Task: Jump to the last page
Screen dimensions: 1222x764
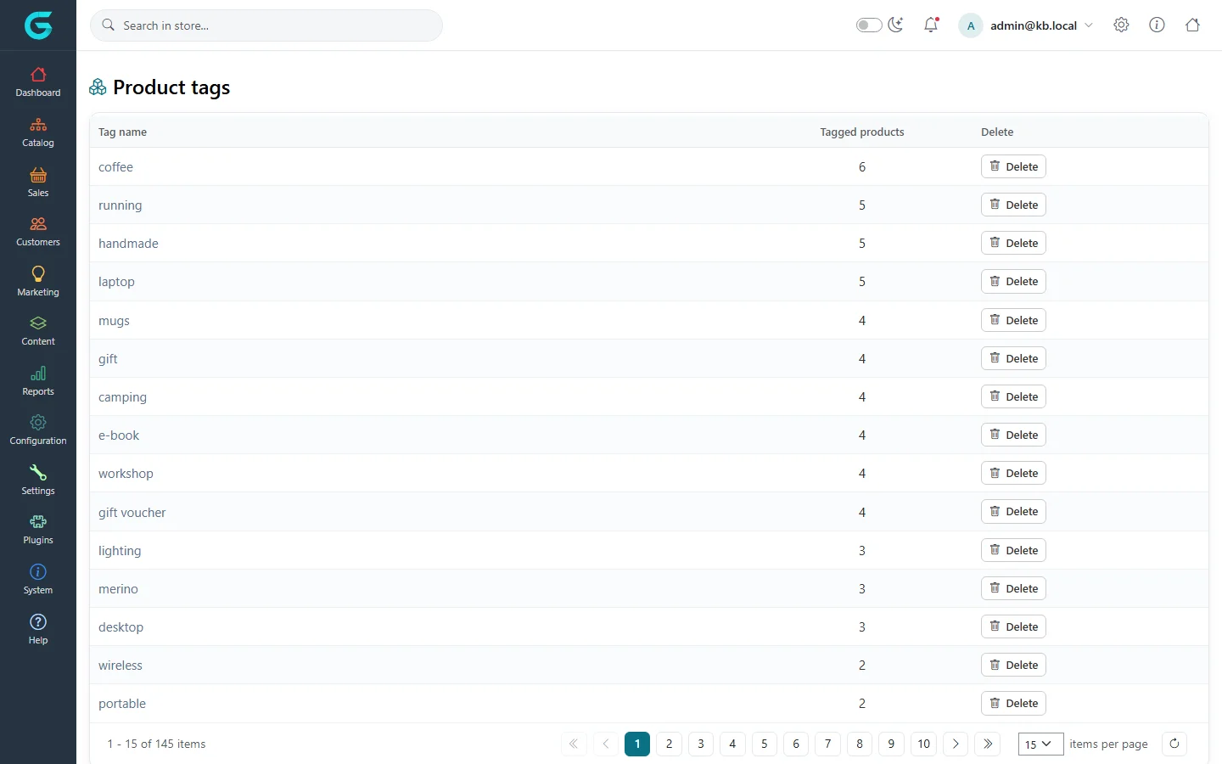Action: pos(988,744)
